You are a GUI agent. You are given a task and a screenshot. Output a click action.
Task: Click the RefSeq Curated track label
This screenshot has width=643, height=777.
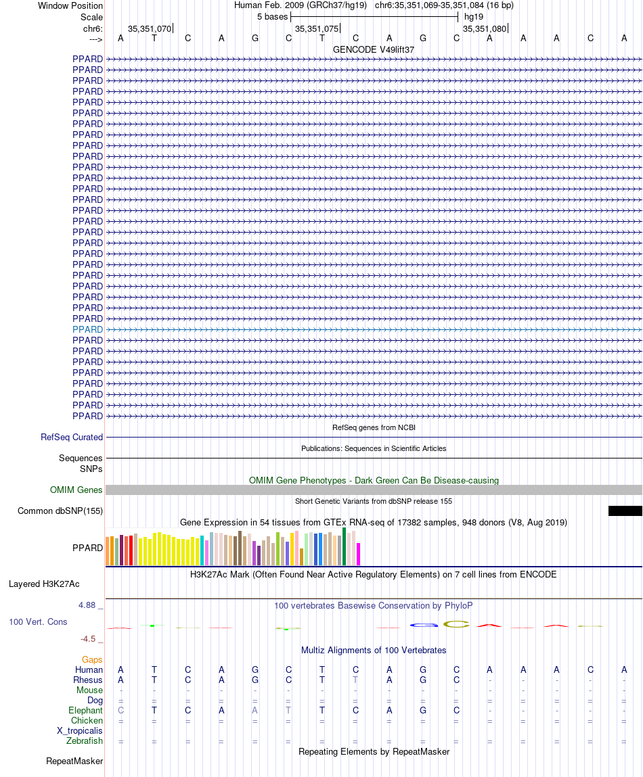(x=72, y=437)
